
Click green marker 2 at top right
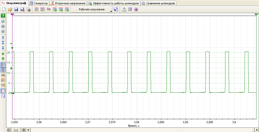(x=257, y=15)
